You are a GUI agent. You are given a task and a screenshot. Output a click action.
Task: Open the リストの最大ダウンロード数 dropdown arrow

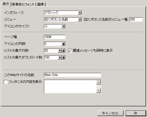point(60,58)
